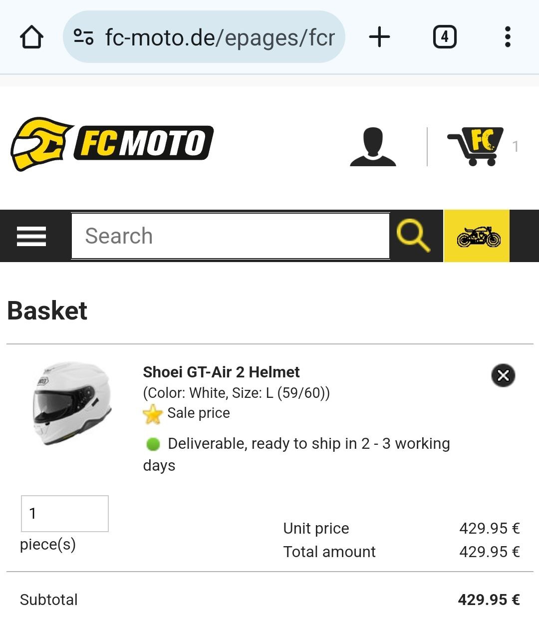Remove the Shoei helmet from basket
Image resolution: width=539 pixels, height=627 pixels.
[x=503, y=375]
